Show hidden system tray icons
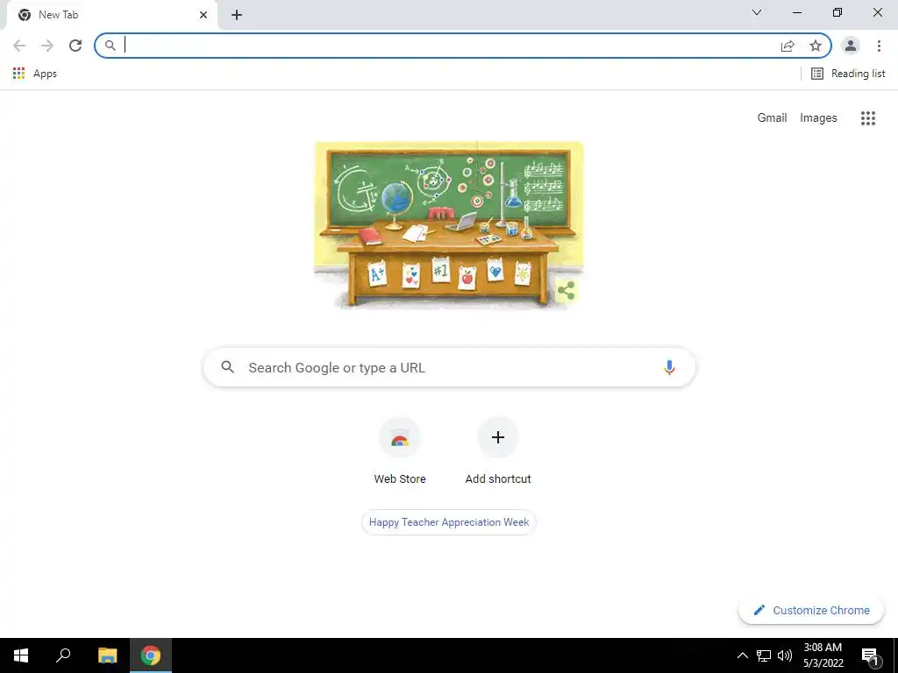Viewport: 898px width, 673px height. 742,655
